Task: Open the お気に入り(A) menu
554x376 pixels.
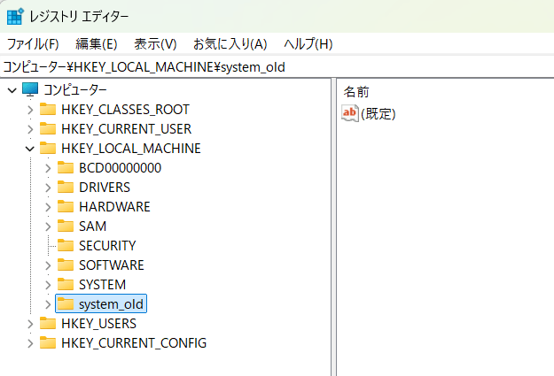Action: [230, 43]
